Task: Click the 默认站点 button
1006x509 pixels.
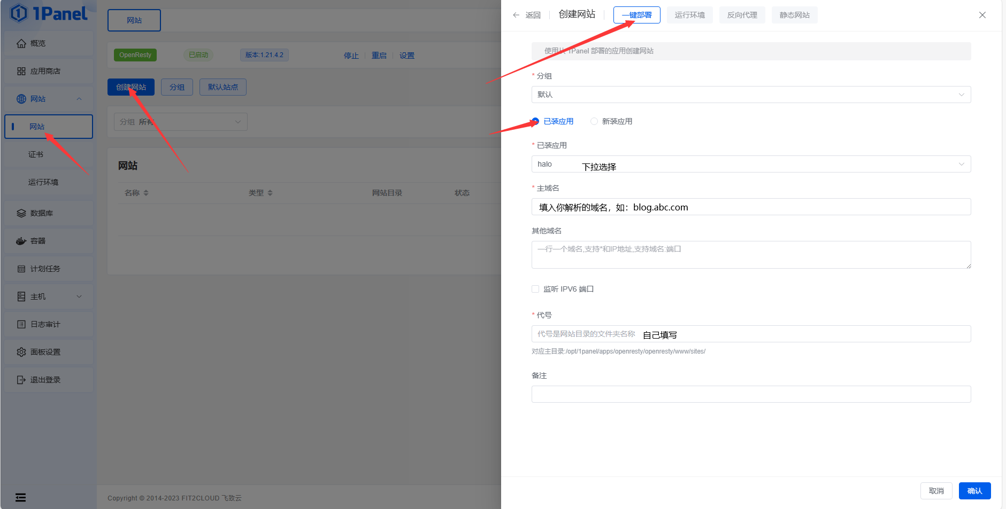Action: pos(223,87)
